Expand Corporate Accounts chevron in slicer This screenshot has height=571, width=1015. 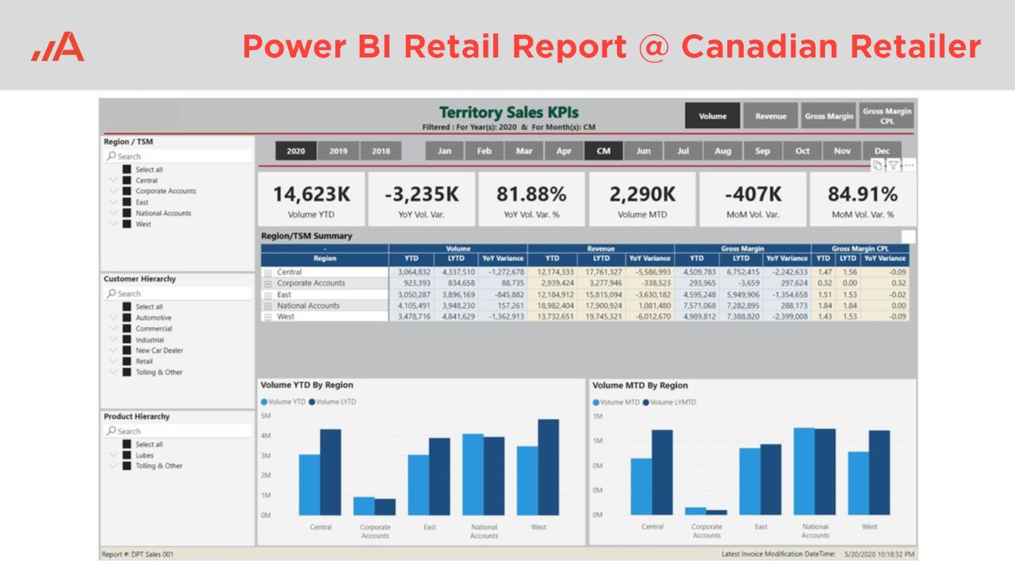113,191
